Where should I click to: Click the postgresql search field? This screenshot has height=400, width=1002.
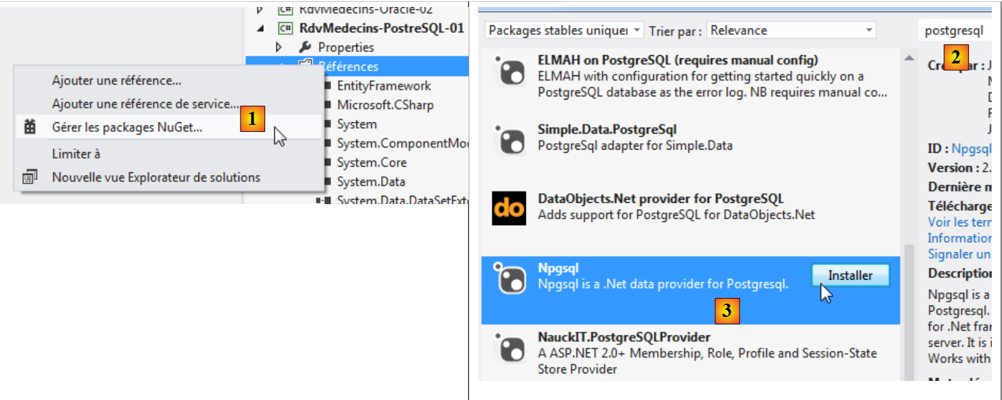click(954, 30)
